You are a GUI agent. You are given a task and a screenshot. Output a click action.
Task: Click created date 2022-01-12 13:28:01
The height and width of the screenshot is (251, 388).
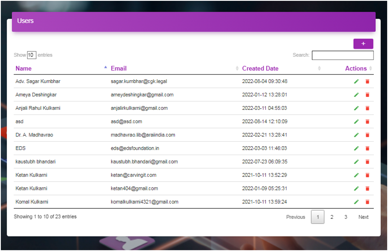pos(264,95)
